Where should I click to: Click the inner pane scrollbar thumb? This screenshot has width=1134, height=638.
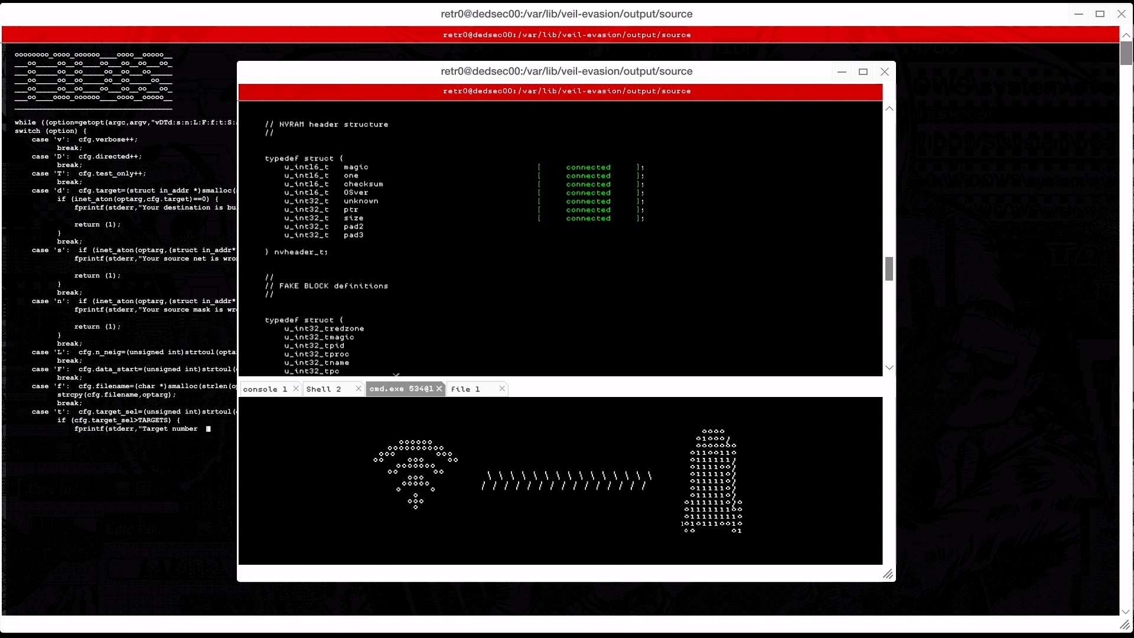(x=889, y=269)
